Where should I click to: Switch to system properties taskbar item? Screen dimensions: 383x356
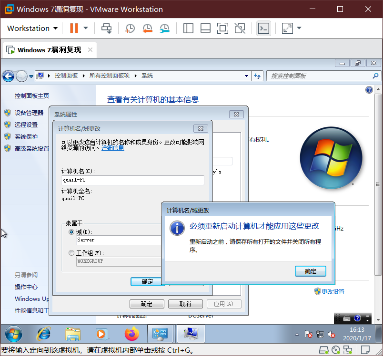tap(191, 334)
